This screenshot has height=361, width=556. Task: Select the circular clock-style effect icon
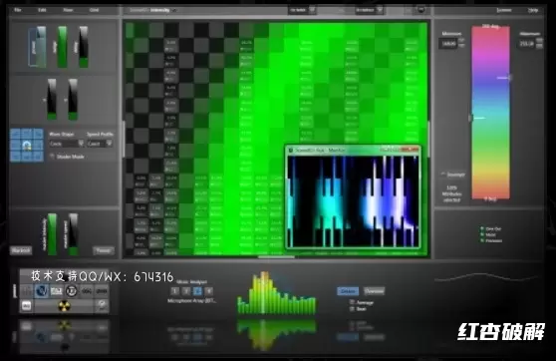coord(72,291)
